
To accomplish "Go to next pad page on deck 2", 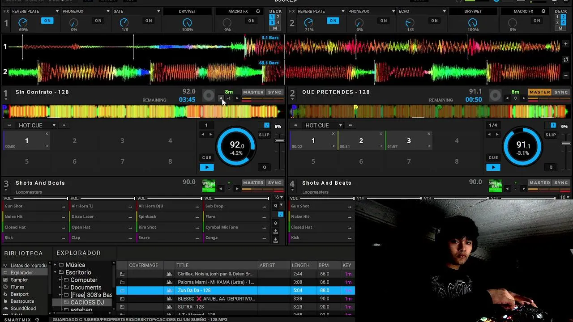I will point(350,126).
